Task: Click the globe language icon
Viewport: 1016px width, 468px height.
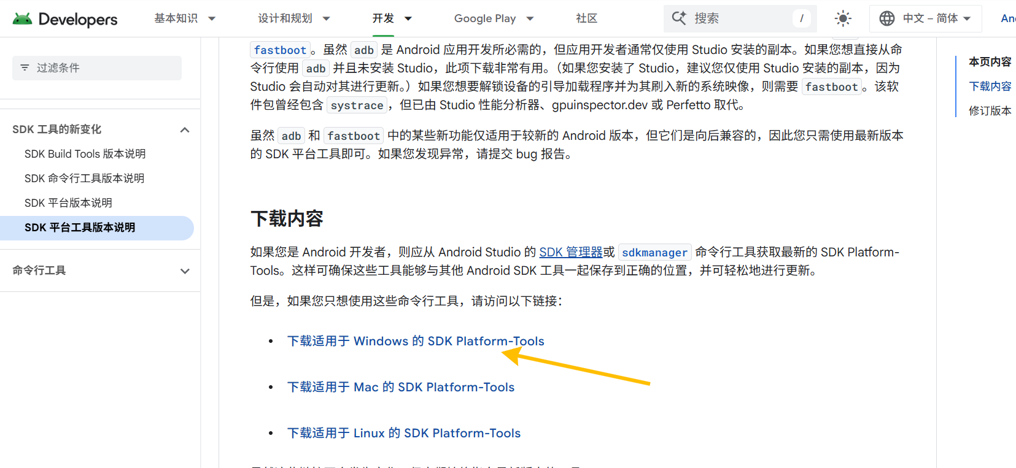Action: [x=886, y=18]
